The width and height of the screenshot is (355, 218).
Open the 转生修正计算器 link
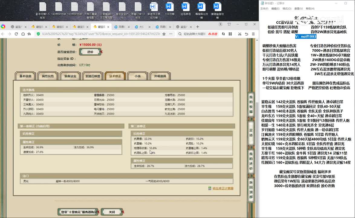223,188
